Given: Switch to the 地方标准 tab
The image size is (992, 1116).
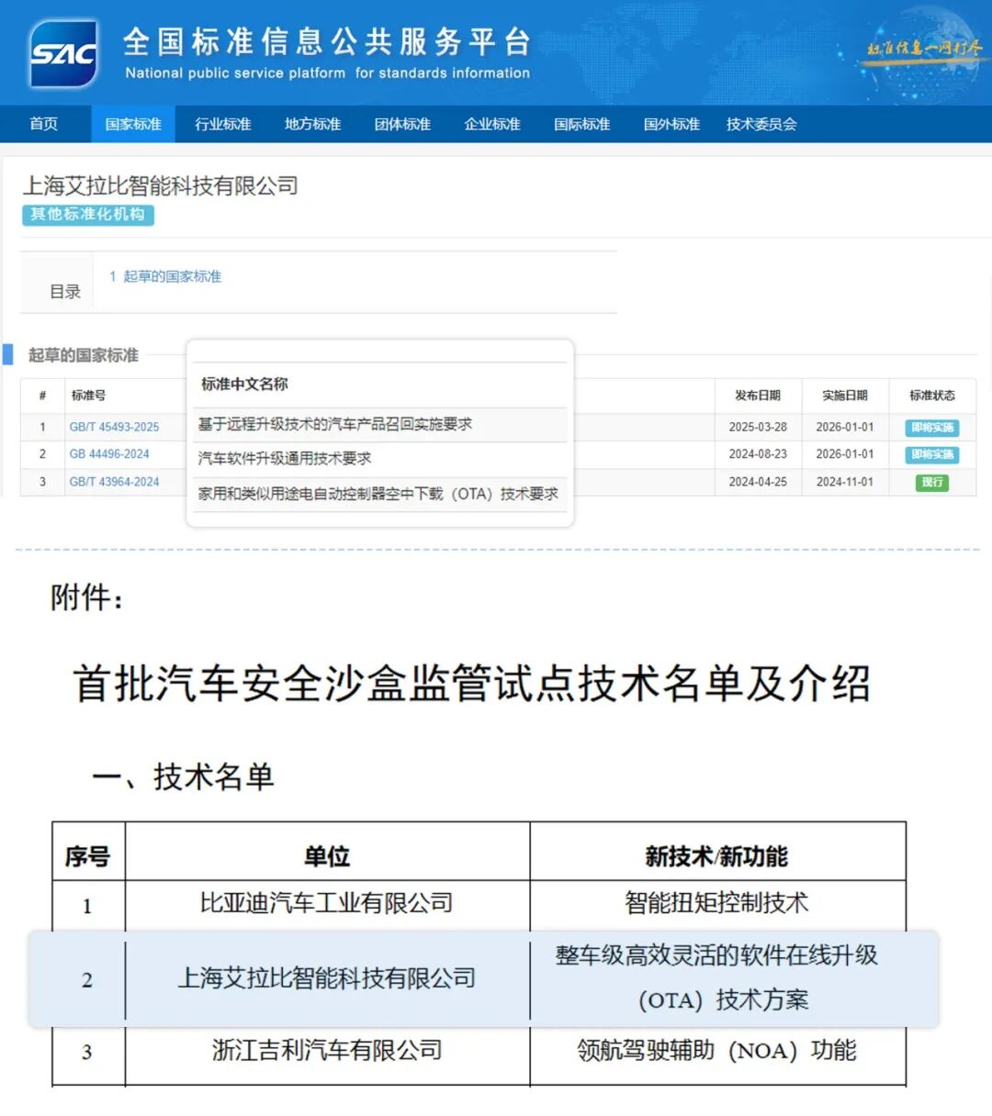Looking at the screenshot, I should tap(313, 124).
